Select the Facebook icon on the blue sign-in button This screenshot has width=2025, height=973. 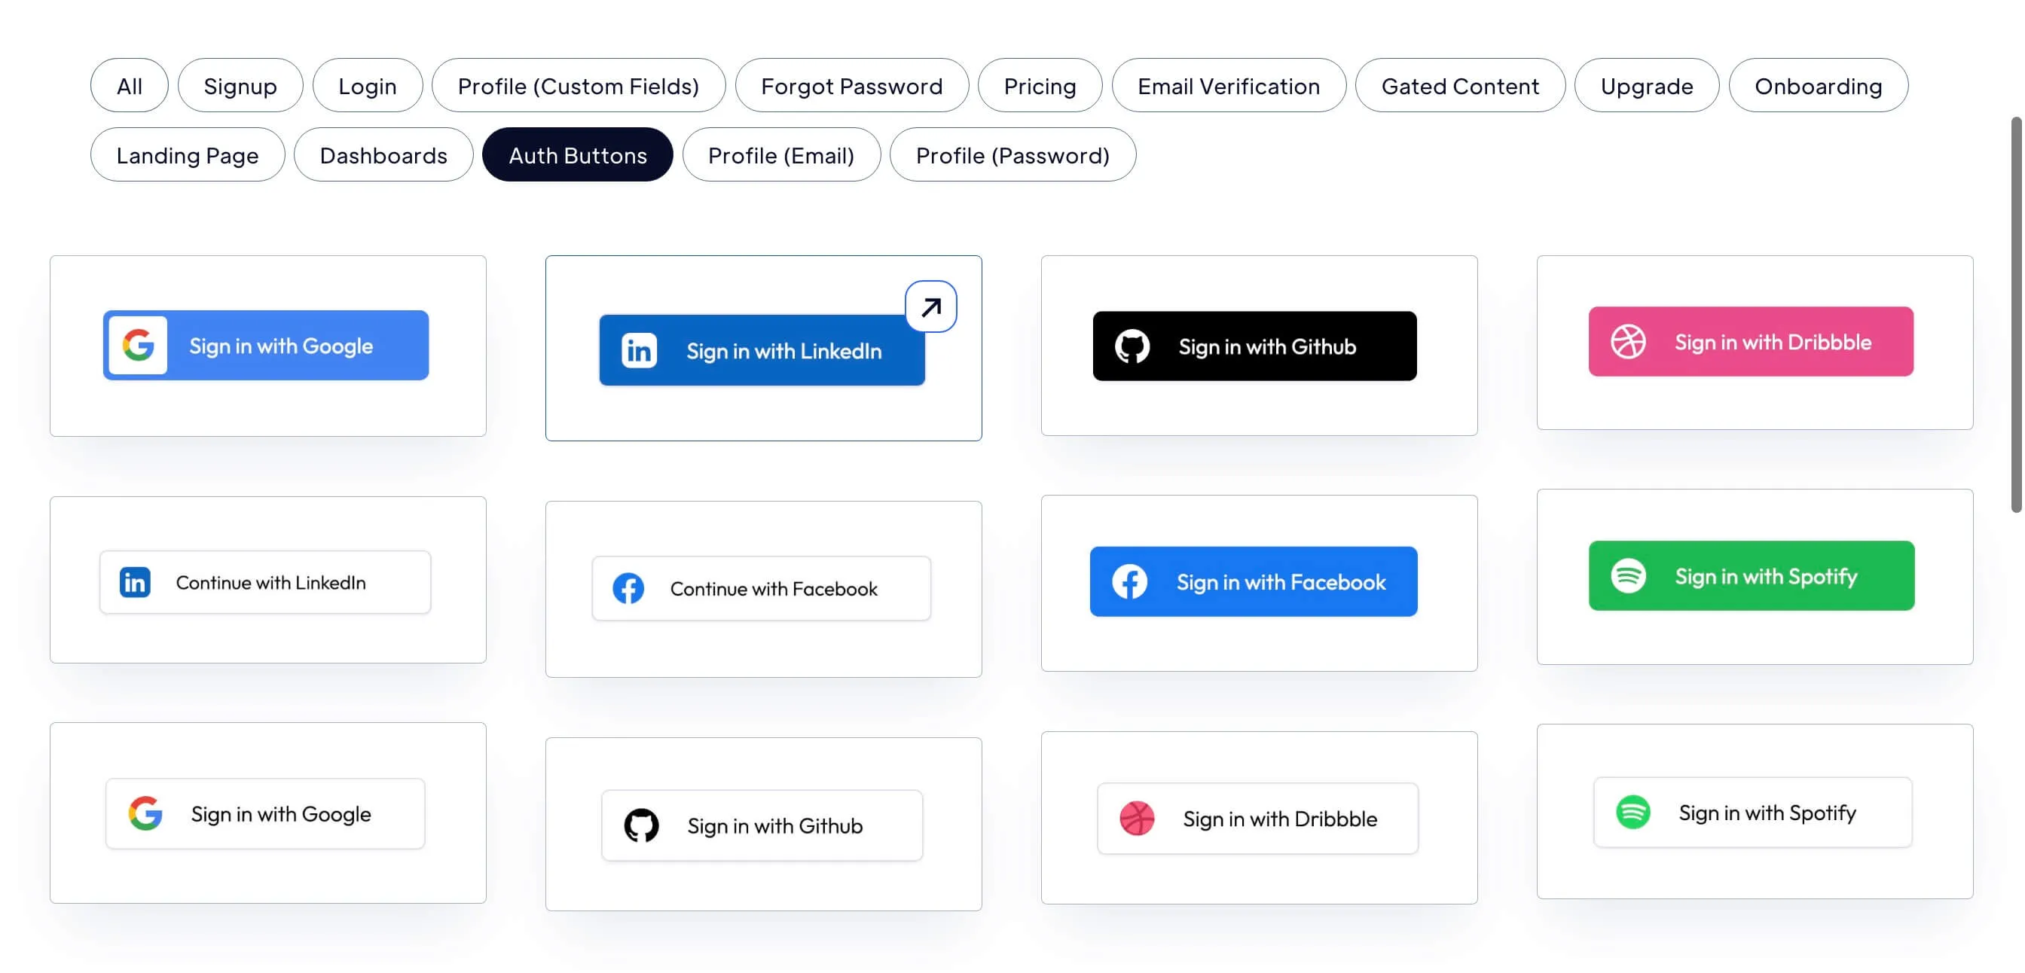point(1129,581)
